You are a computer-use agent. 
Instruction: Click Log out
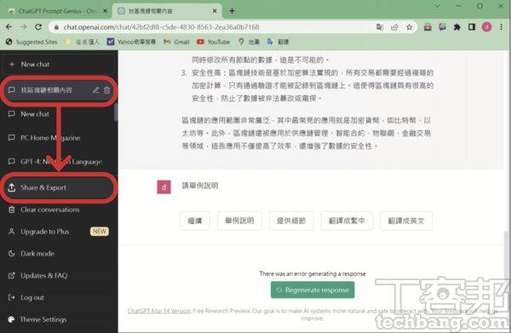59,297
